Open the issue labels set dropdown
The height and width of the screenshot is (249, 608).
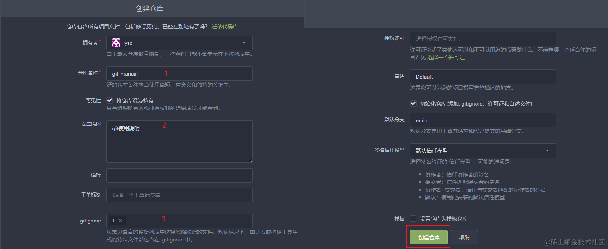[179, 195]
